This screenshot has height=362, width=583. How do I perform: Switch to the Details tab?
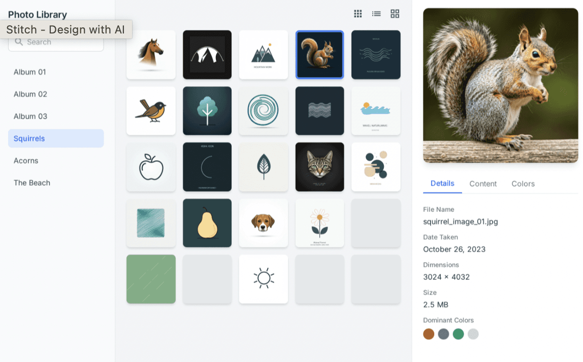tap(442, 184)
